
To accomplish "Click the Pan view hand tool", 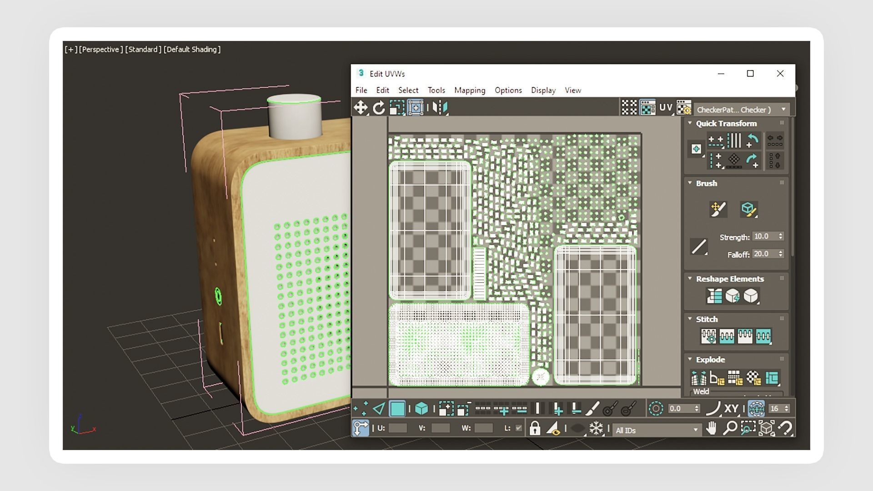I will point(711,428).
